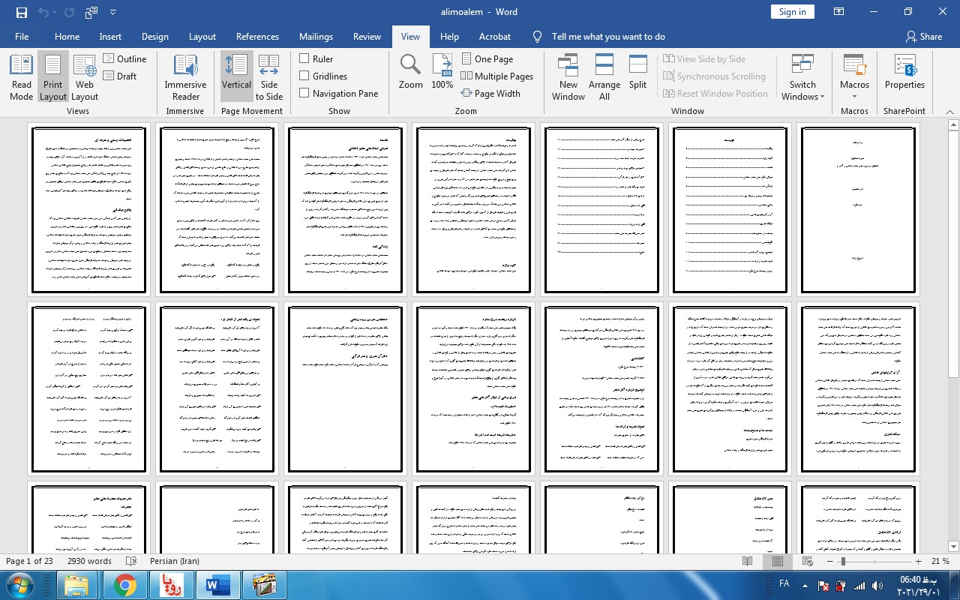Select the first page thumbnail titled cover
This screenshot has height=600, width=960.
[x=858, y=210]
